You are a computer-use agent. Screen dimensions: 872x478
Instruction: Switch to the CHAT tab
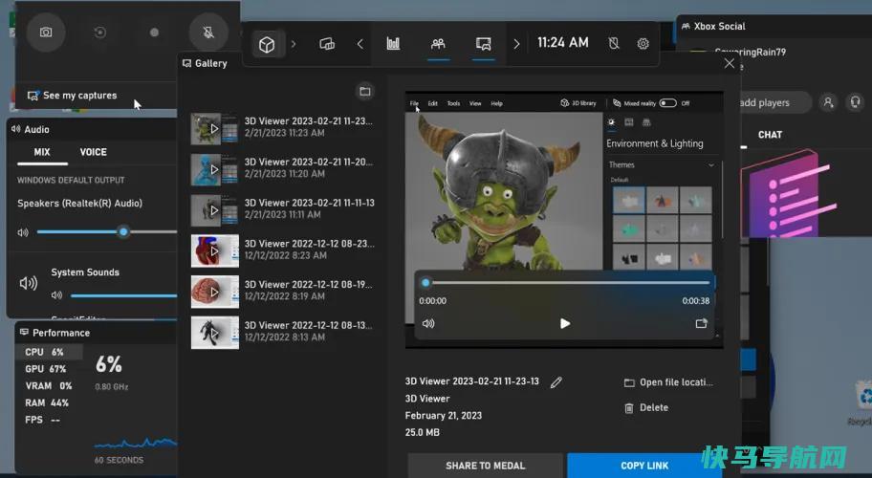coord(770,135)
